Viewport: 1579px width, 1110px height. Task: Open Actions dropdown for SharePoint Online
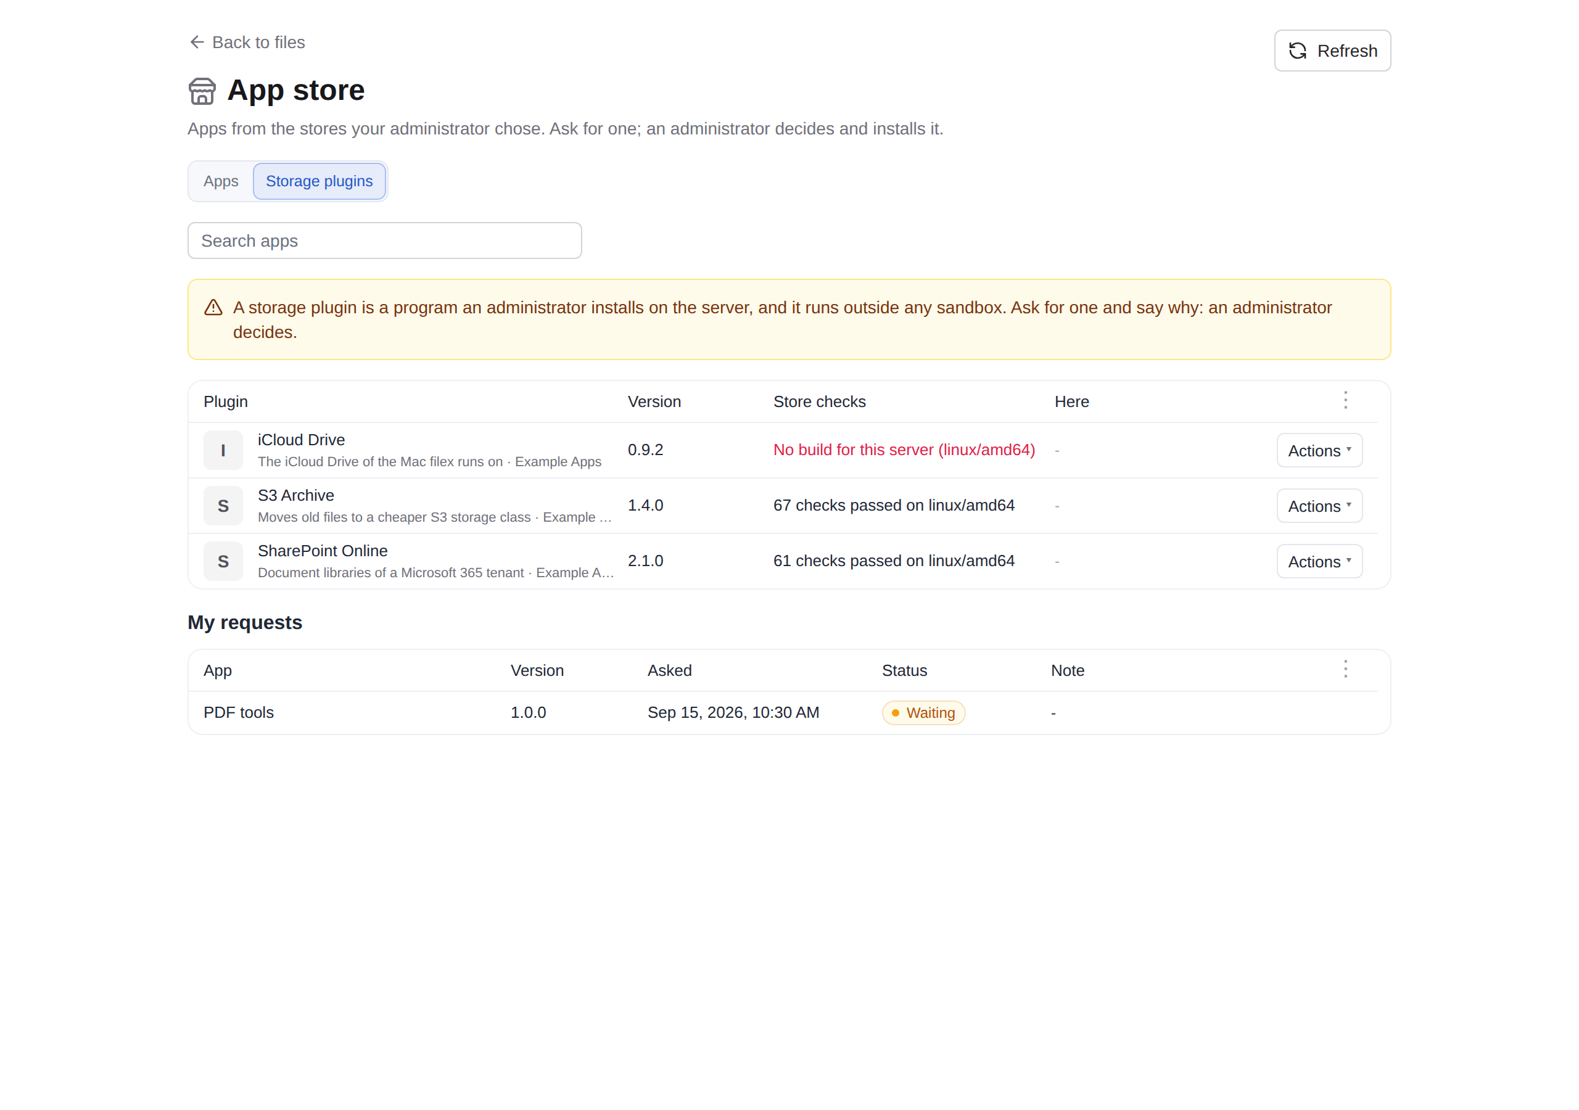1319,561
